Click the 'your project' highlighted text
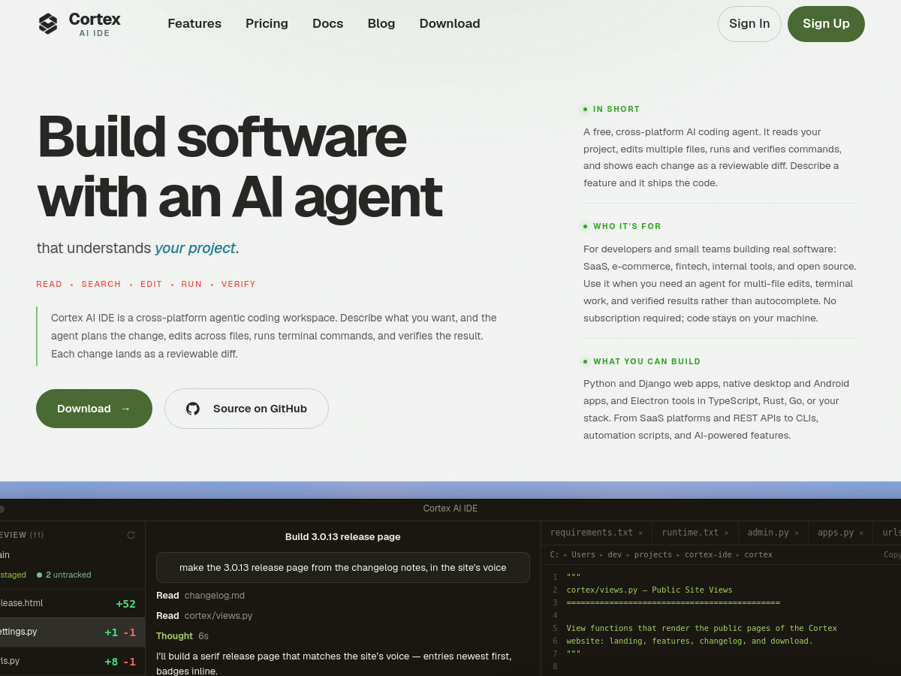 pyautogui.click(x=195, y=248)
